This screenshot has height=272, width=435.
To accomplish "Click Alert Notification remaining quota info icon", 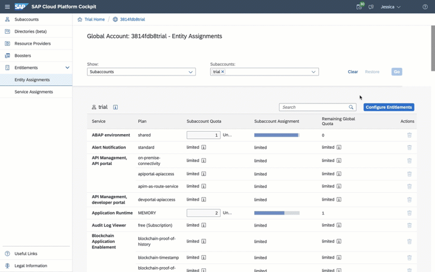I will pos(339,147).
